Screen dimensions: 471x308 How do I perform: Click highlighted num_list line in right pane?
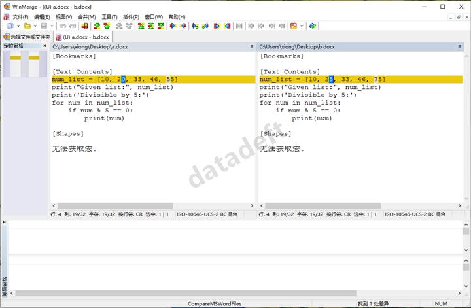coord(360,79)
